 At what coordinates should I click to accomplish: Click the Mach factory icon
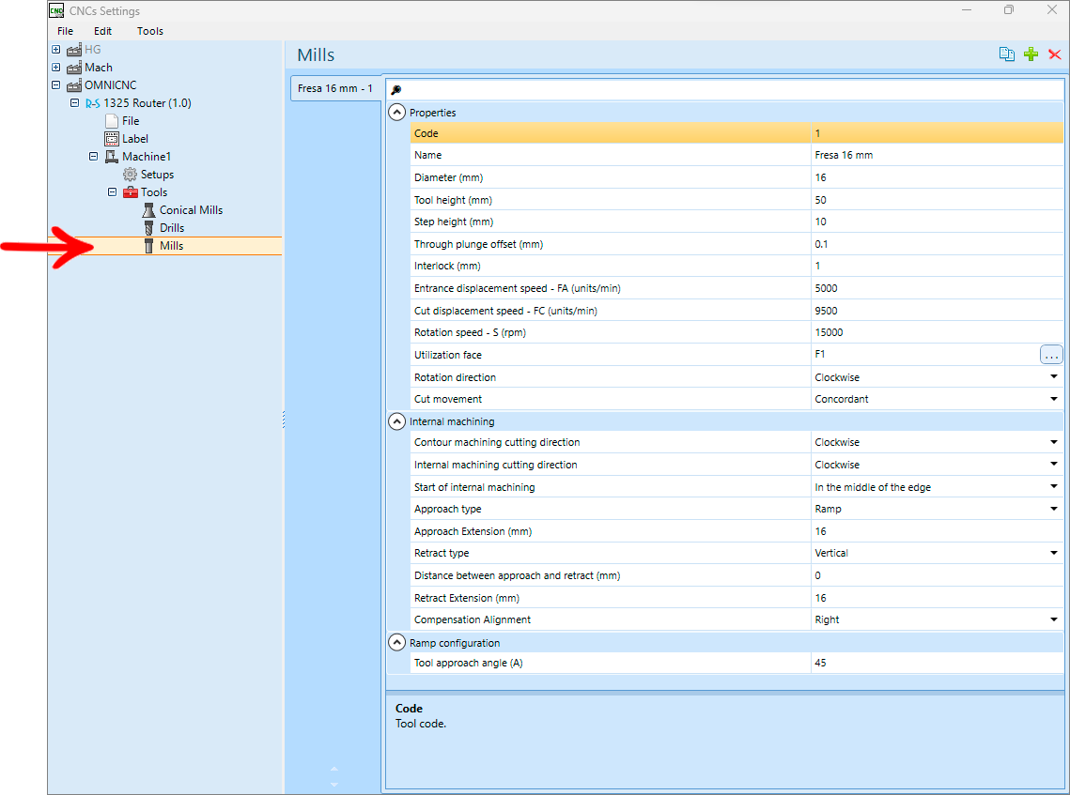pyautogui.click(x=74, y=68)
